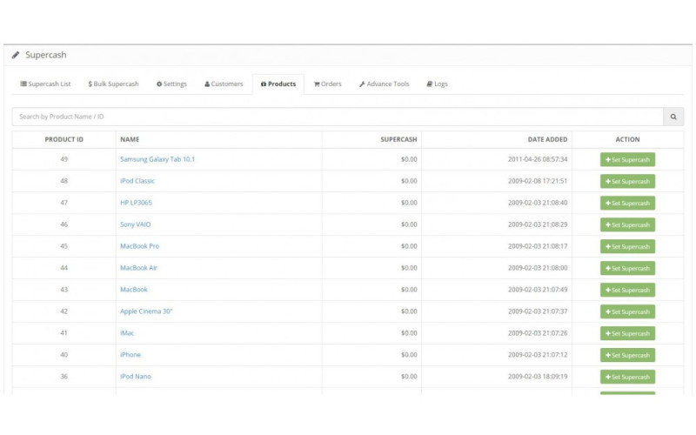Image resolution: width=696 pixels, height=435 pixels.
Task: Click the SUPERCASH column header
Action: pos(398,140)
